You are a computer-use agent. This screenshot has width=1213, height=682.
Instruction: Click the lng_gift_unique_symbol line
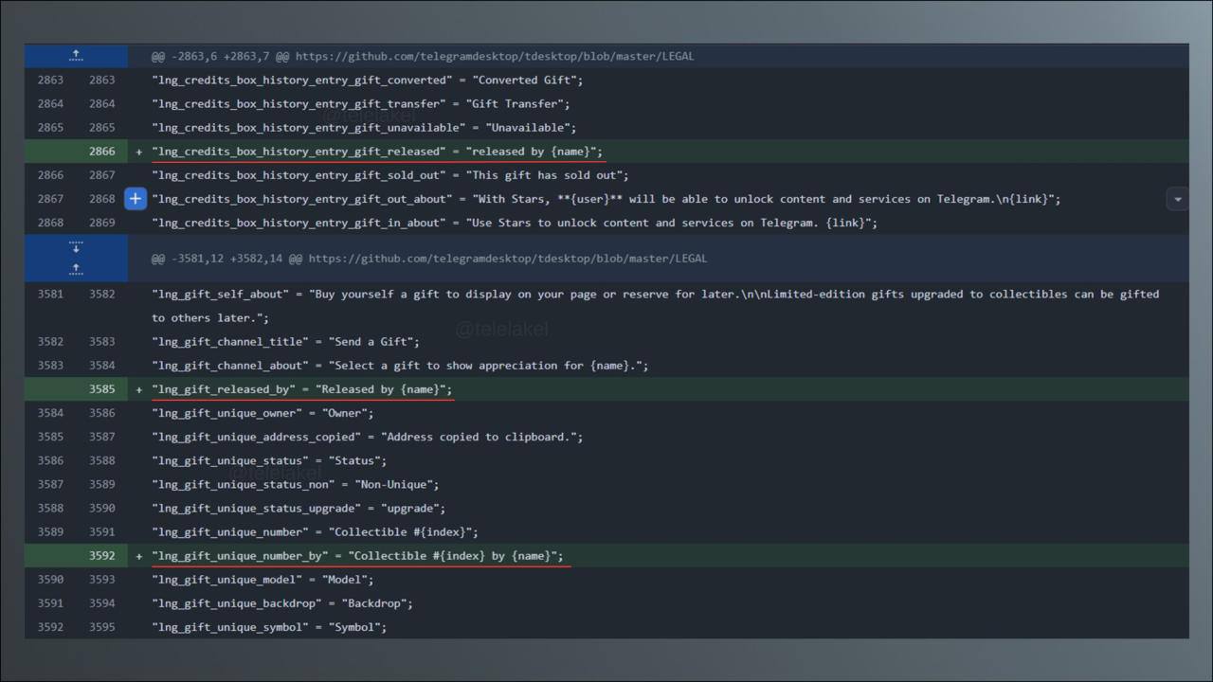pos(269,627)
